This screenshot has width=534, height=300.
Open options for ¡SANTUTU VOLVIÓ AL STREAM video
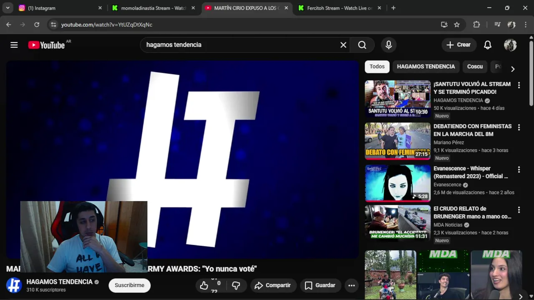point(519,85)
